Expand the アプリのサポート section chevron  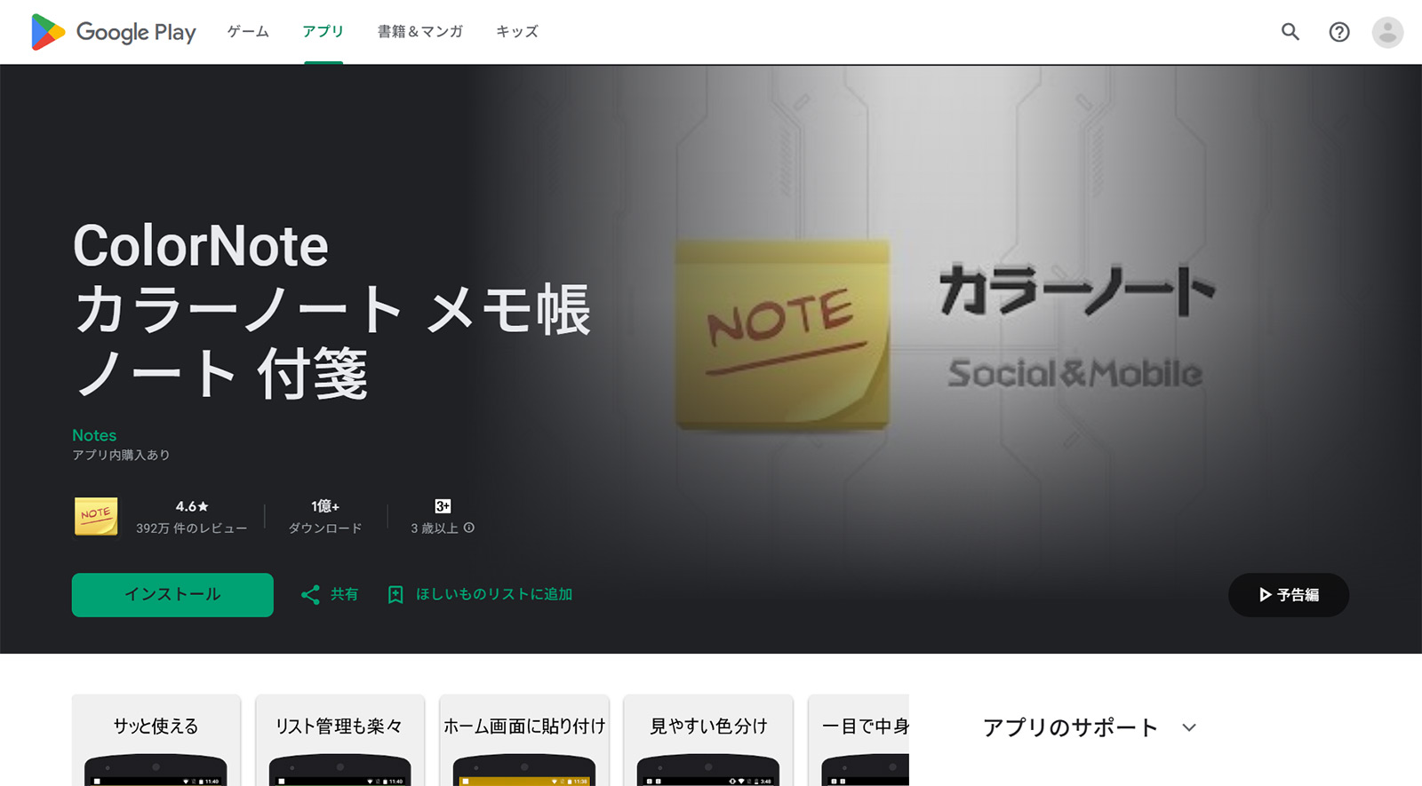point(1189,727)
